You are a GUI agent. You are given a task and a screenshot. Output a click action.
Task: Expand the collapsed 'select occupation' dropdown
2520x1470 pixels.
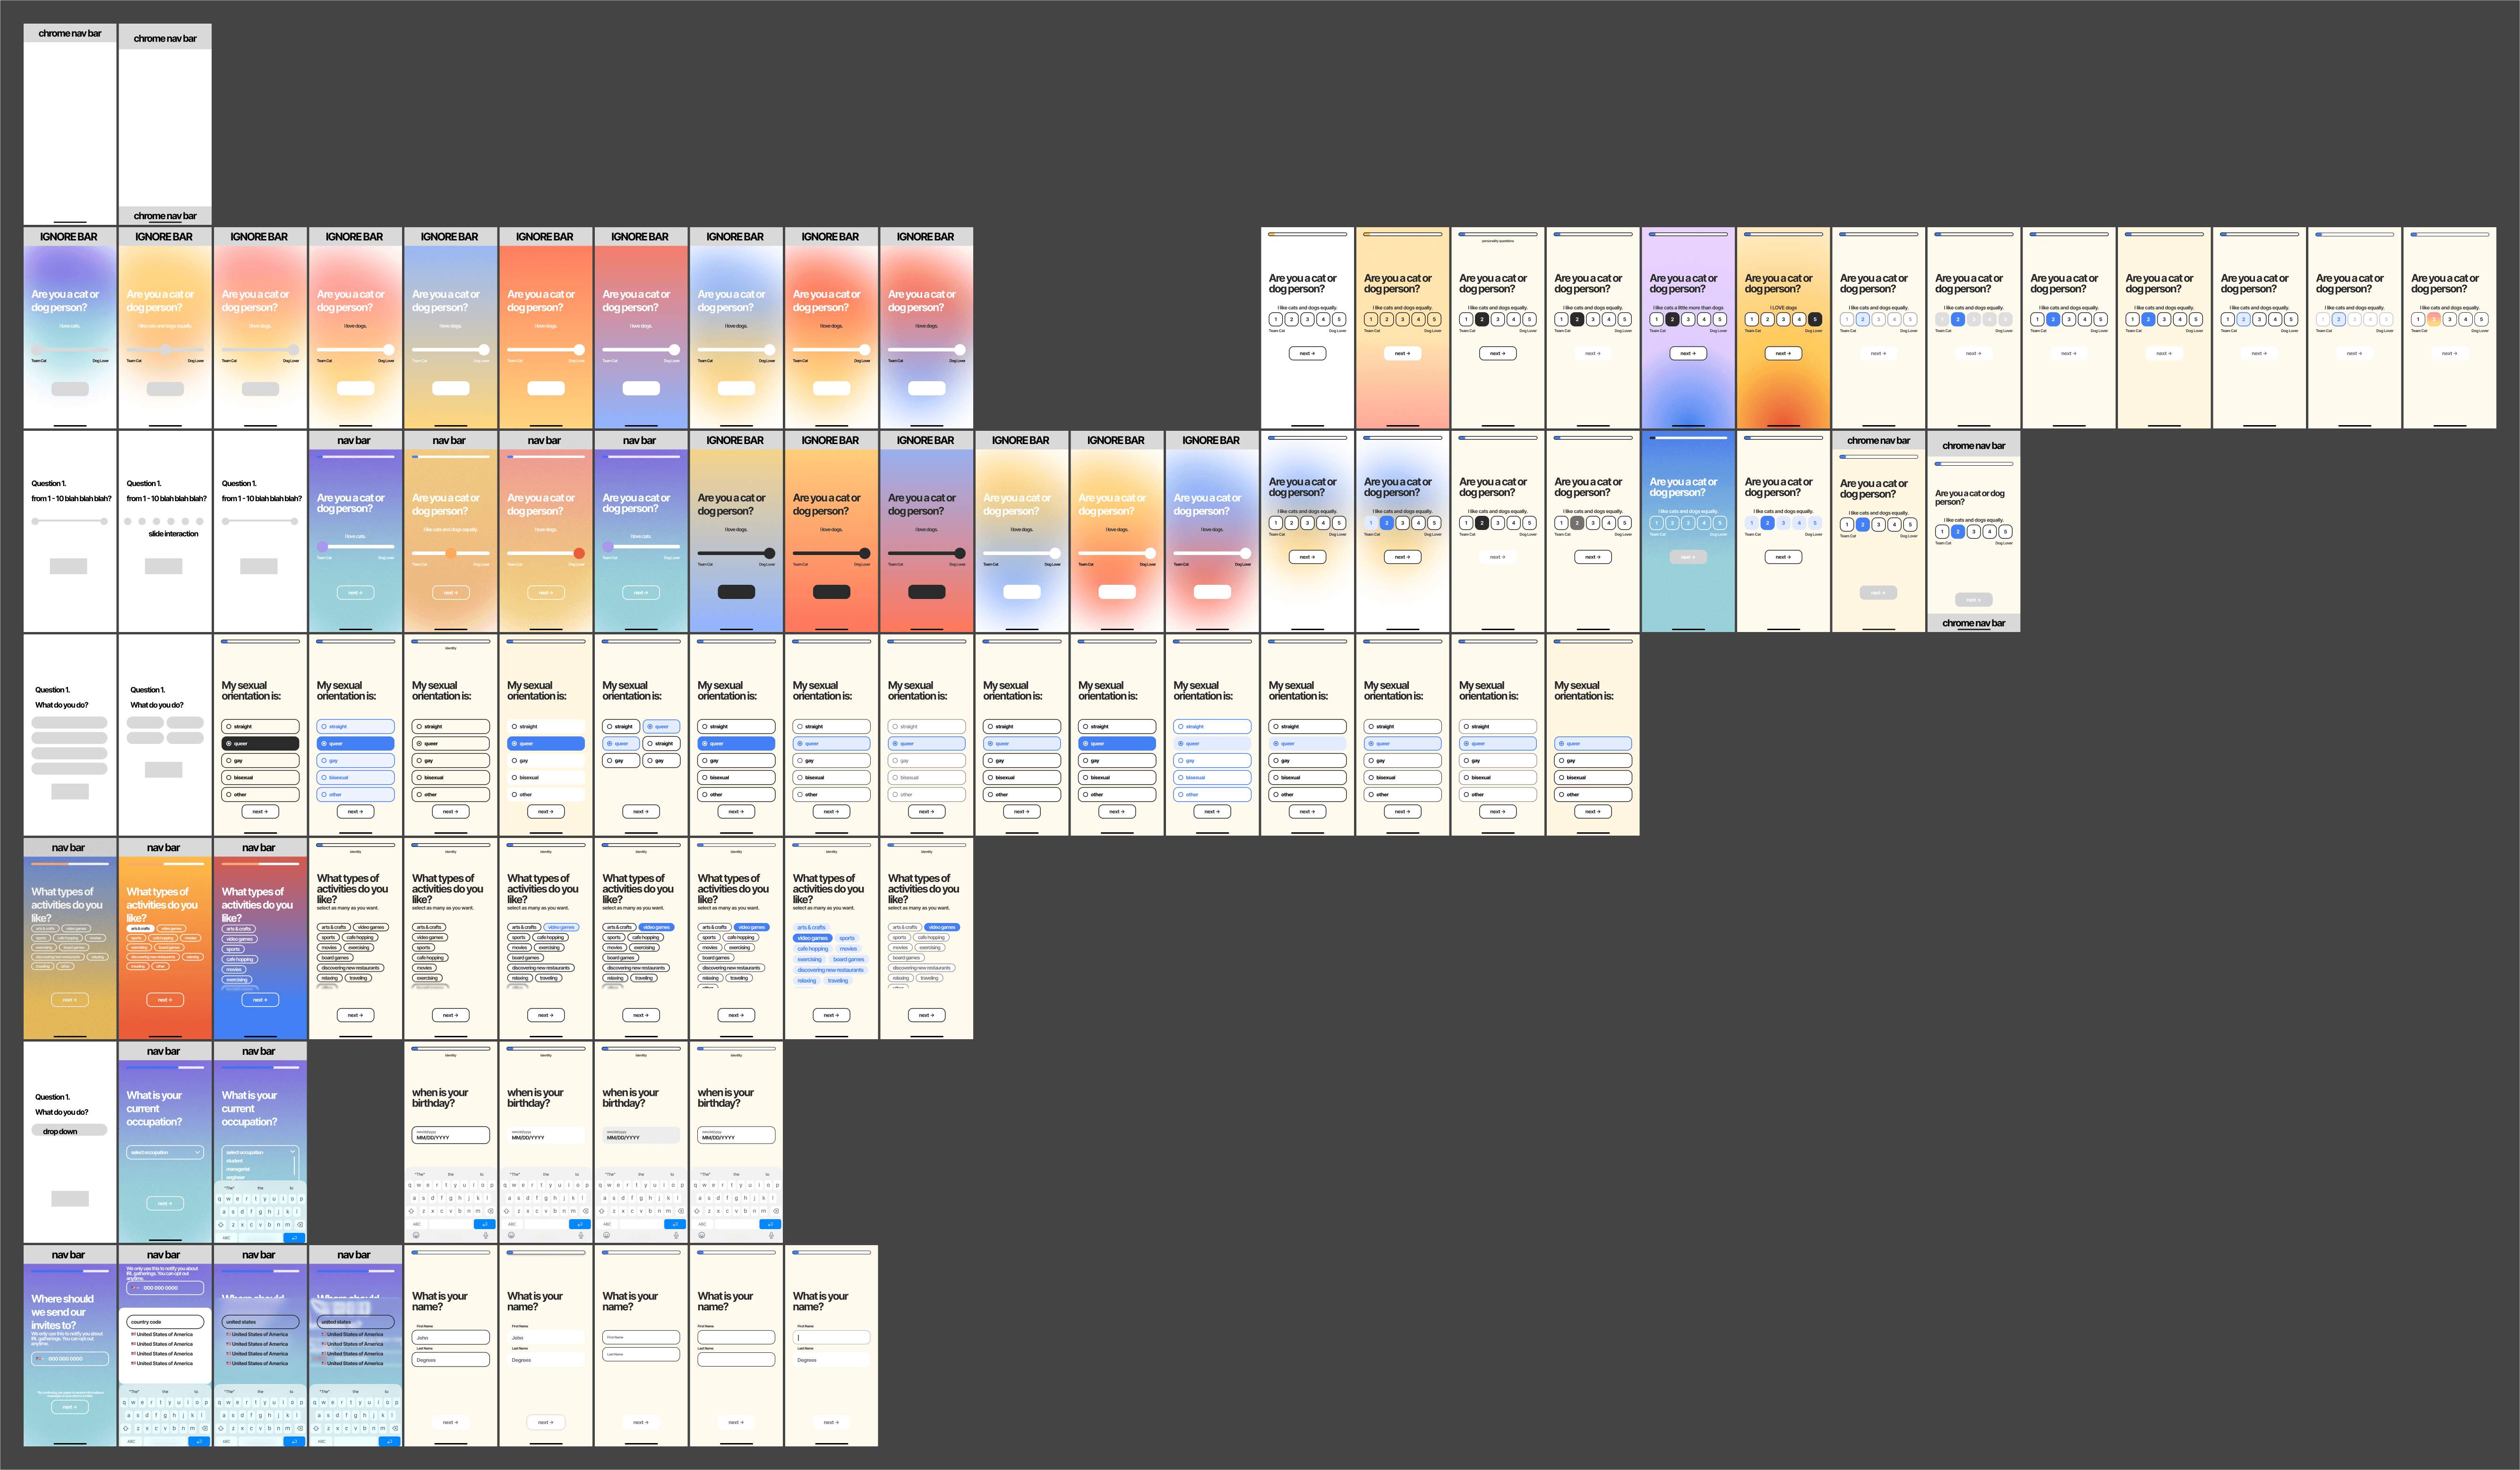[165, 1152]
